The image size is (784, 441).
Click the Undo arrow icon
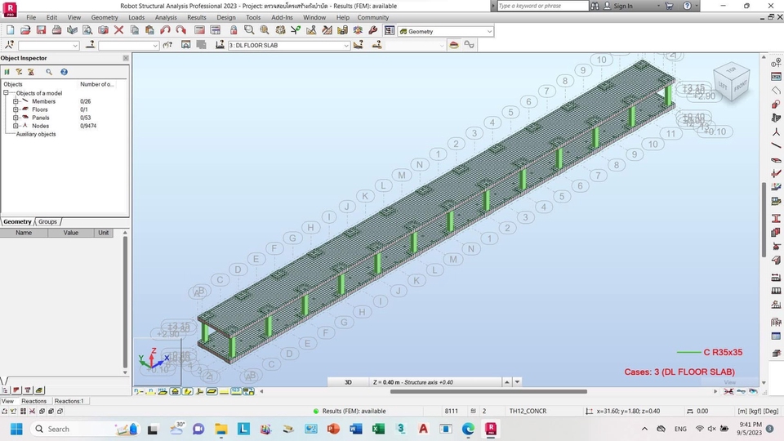coord(166,30)
